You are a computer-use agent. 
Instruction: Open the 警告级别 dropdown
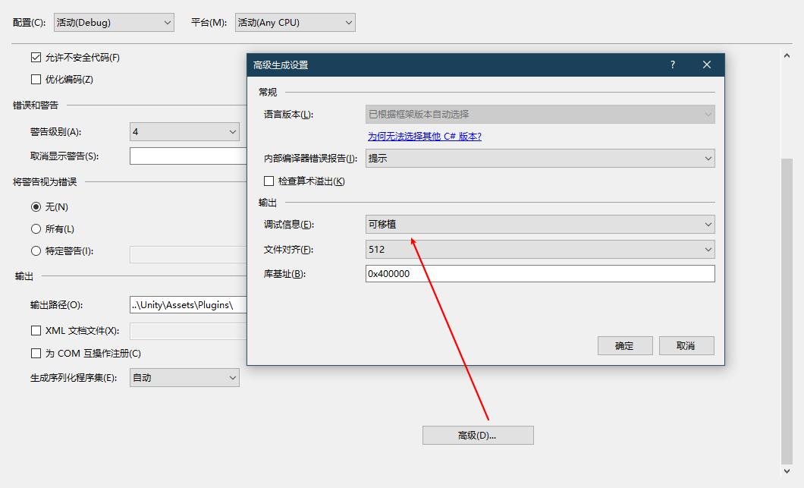click(x=184, y=132)
